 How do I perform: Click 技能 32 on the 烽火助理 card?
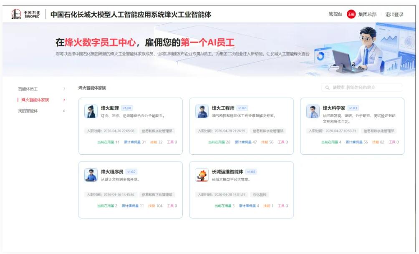(x=156, y=142)
